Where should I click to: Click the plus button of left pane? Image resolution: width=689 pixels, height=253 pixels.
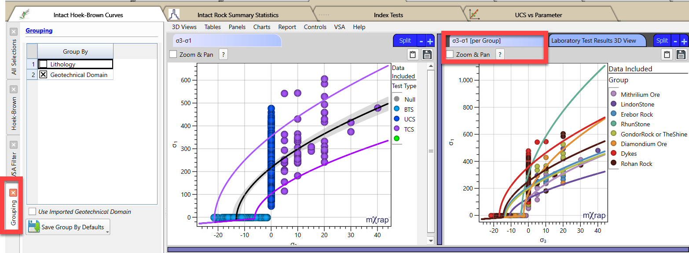[x=430, y=41]
